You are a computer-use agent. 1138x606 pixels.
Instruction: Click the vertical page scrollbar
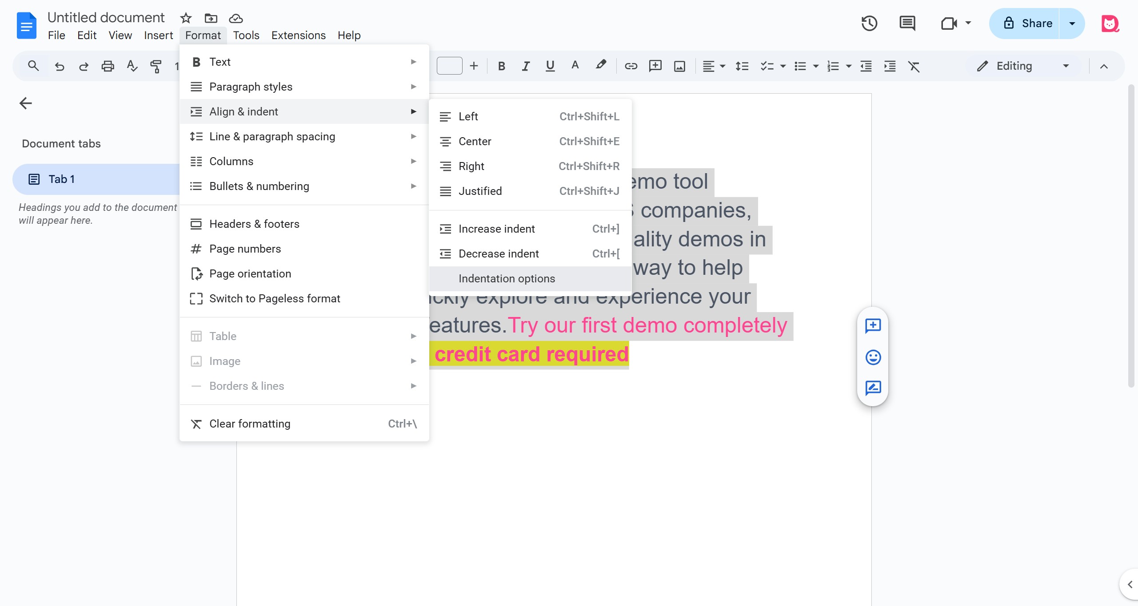pos(1131,235)
